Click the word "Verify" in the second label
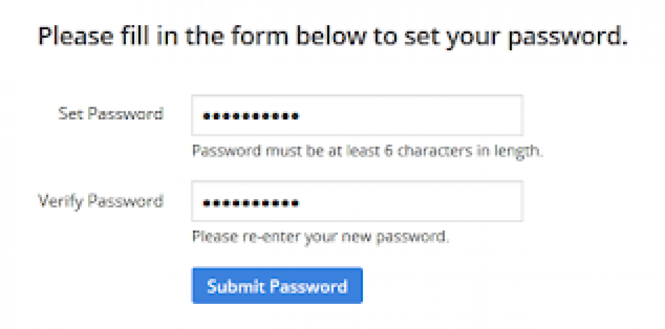Viewport: 665px width, 329px height. point(61,200)
